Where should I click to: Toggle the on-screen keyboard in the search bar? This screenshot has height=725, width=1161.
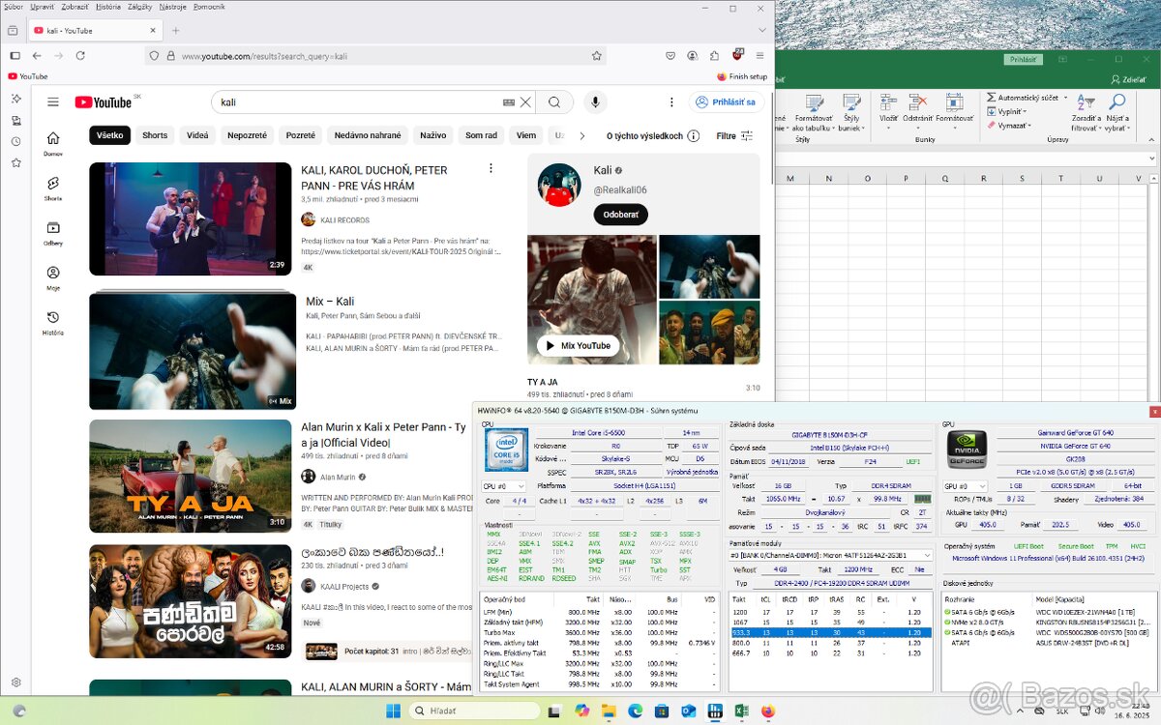click(507, 101)
